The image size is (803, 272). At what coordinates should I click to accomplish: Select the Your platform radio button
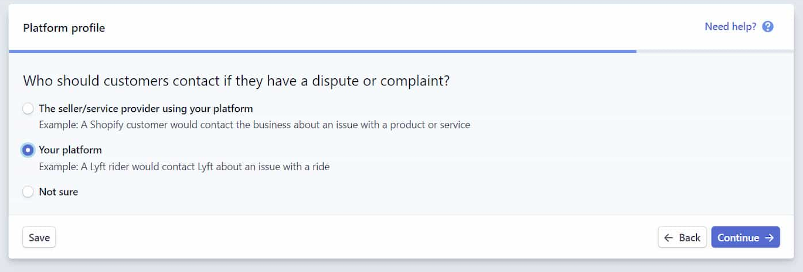(28, 150)
